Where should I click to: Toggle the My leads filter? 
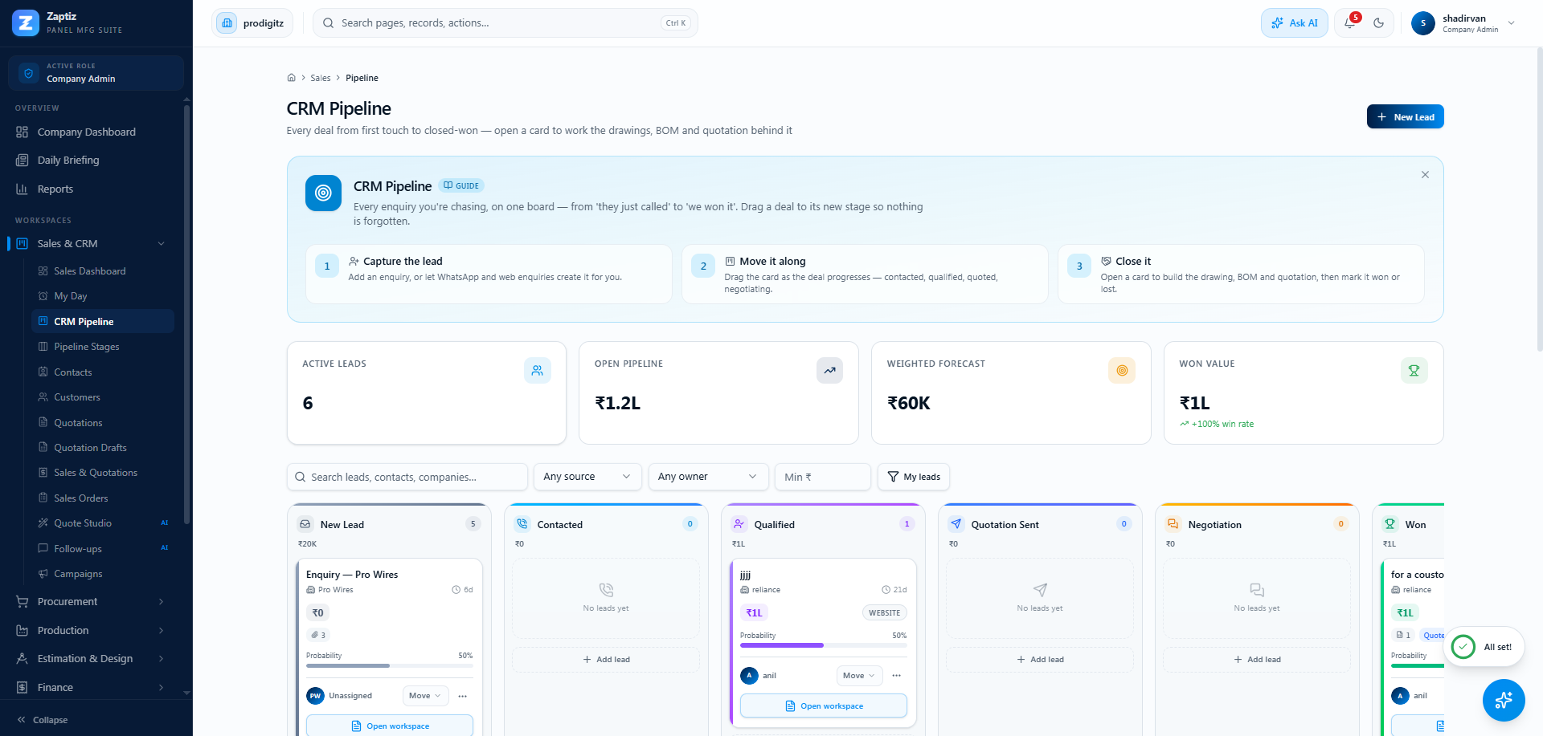point(914,477)
